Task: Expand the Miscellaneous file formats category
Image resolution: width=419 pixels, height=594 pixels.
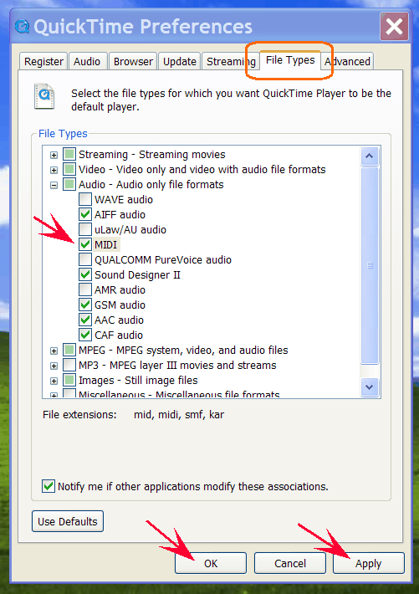Action: pyautogui.click(x=54, y=395)
